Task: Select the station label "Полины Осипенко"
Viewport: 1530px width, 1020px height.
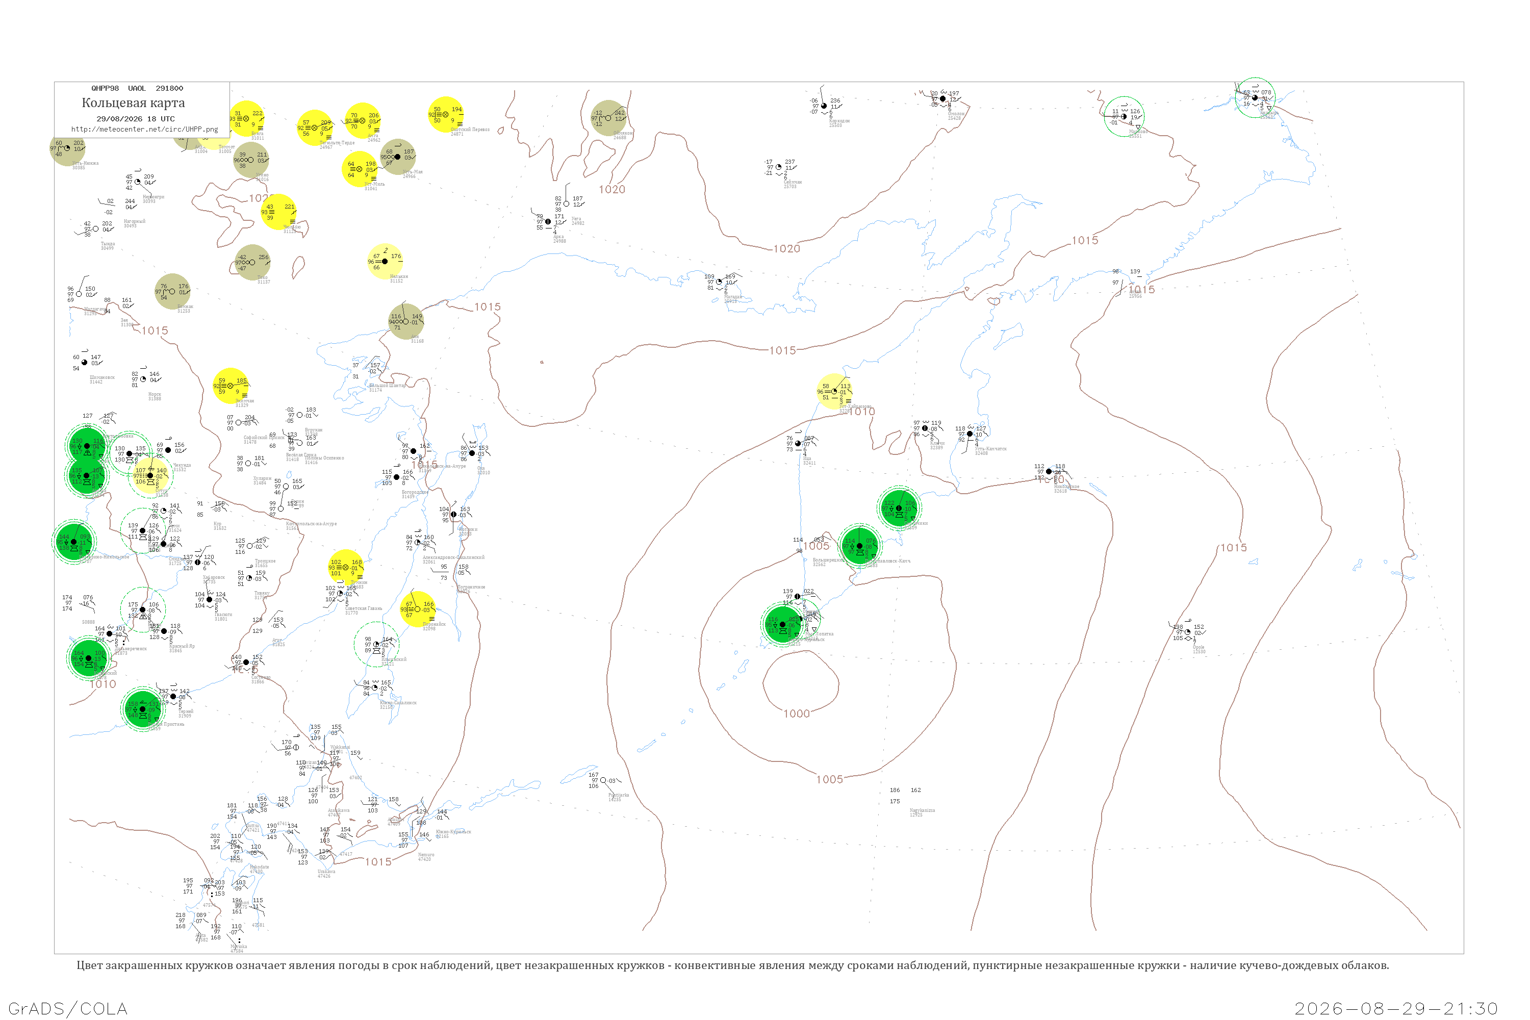Action: [x=324, y=458]
